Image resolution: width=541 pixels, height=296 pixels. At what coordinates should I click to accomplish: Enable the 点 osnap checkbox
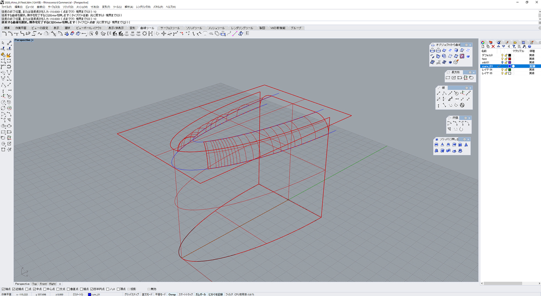click(27, 289)
